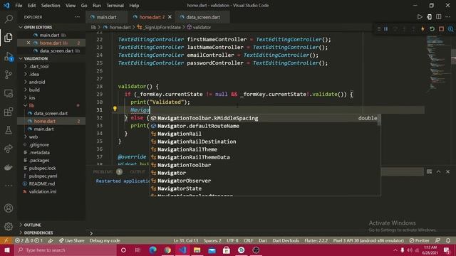Open data_screen.dart in lib folder tree
The height and width of the screenshot is (256, 456).
pos(51,114)
